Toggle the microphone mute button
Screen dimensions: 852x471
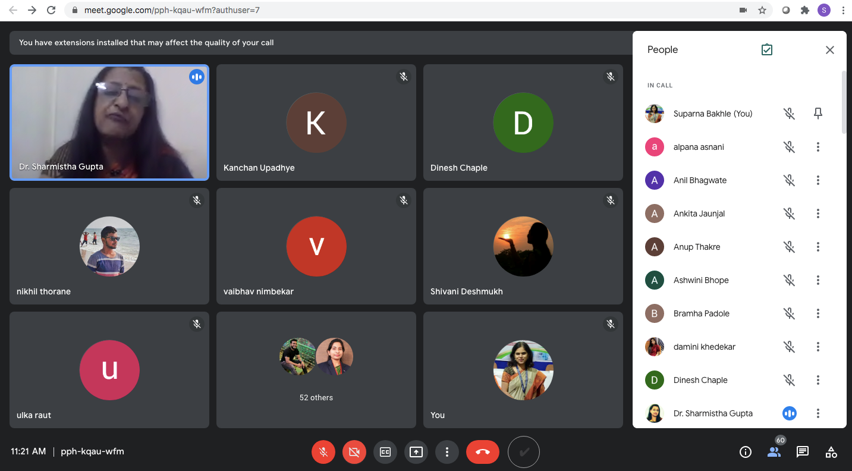323,452
